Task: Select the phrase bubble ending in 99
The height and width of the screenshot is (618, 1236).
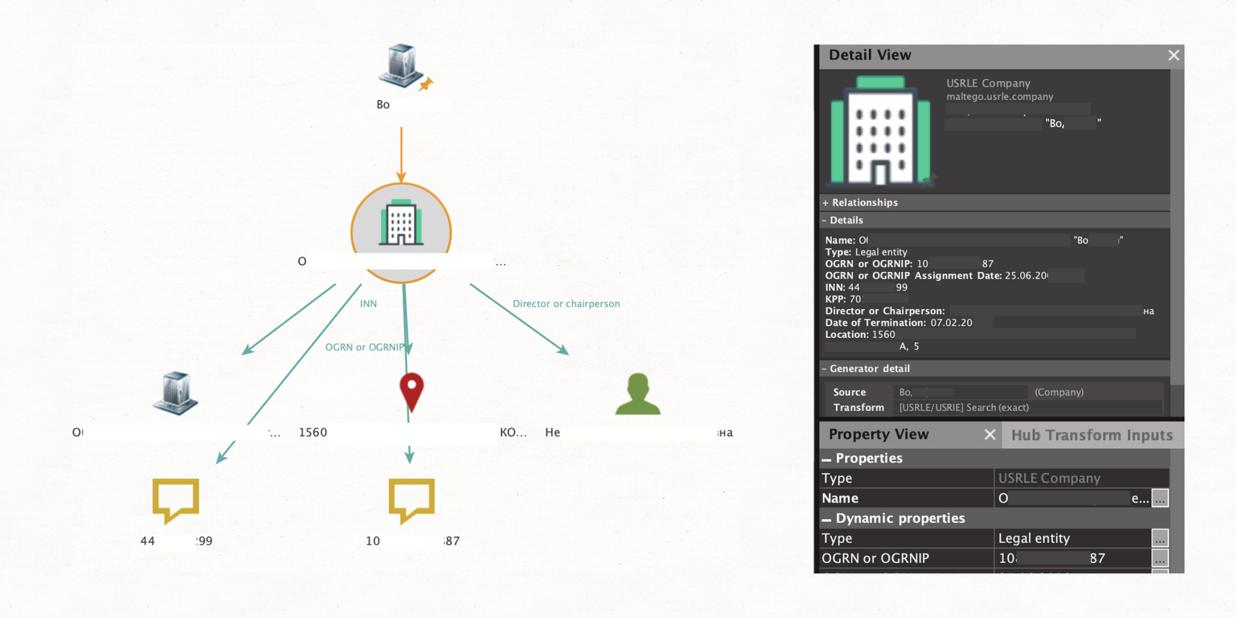Action: click(x=176, y=501)
